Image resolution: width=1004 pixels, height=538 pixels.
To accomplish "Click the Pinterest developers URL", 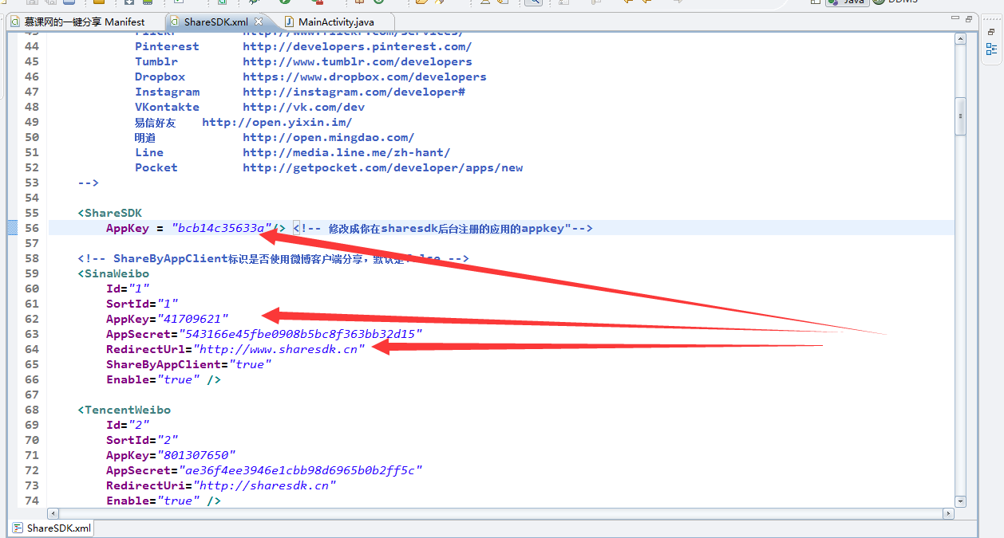I will (x=357, y=46).
